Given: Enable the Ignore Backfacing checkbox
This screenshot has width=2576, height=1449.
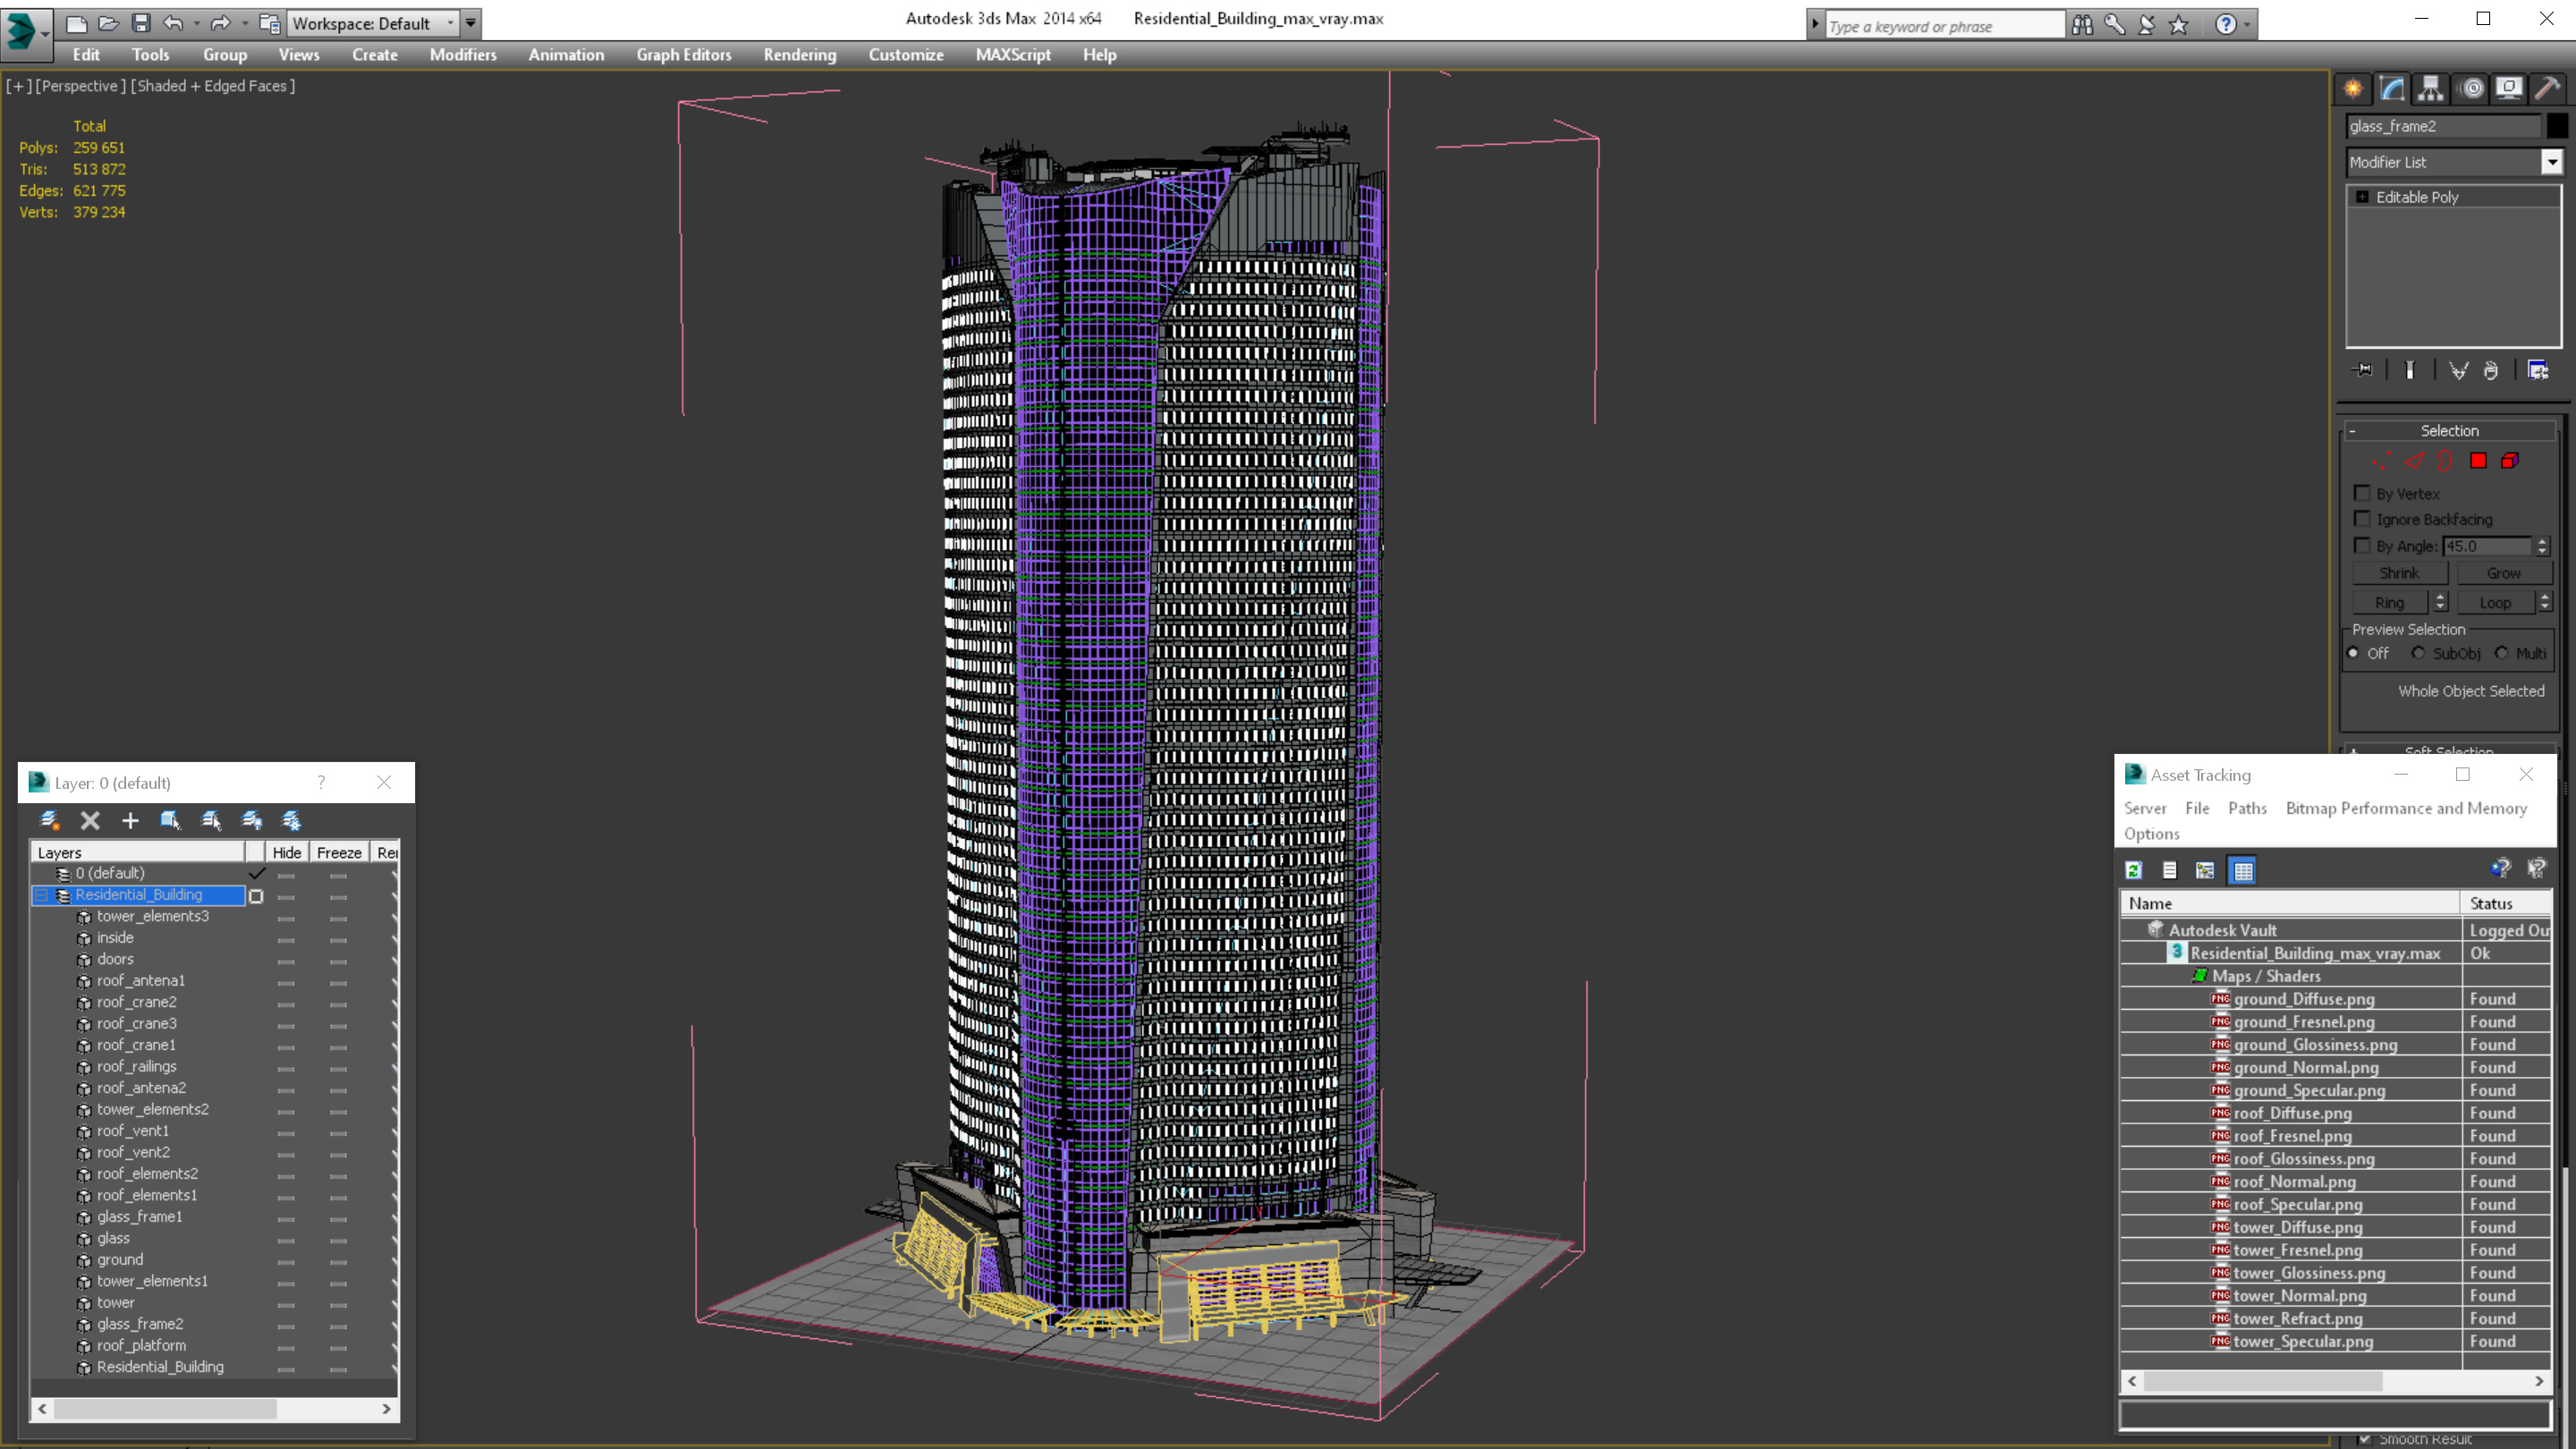Looking at the screenshot, I should pyautogui.click(x=2362, y=519).
